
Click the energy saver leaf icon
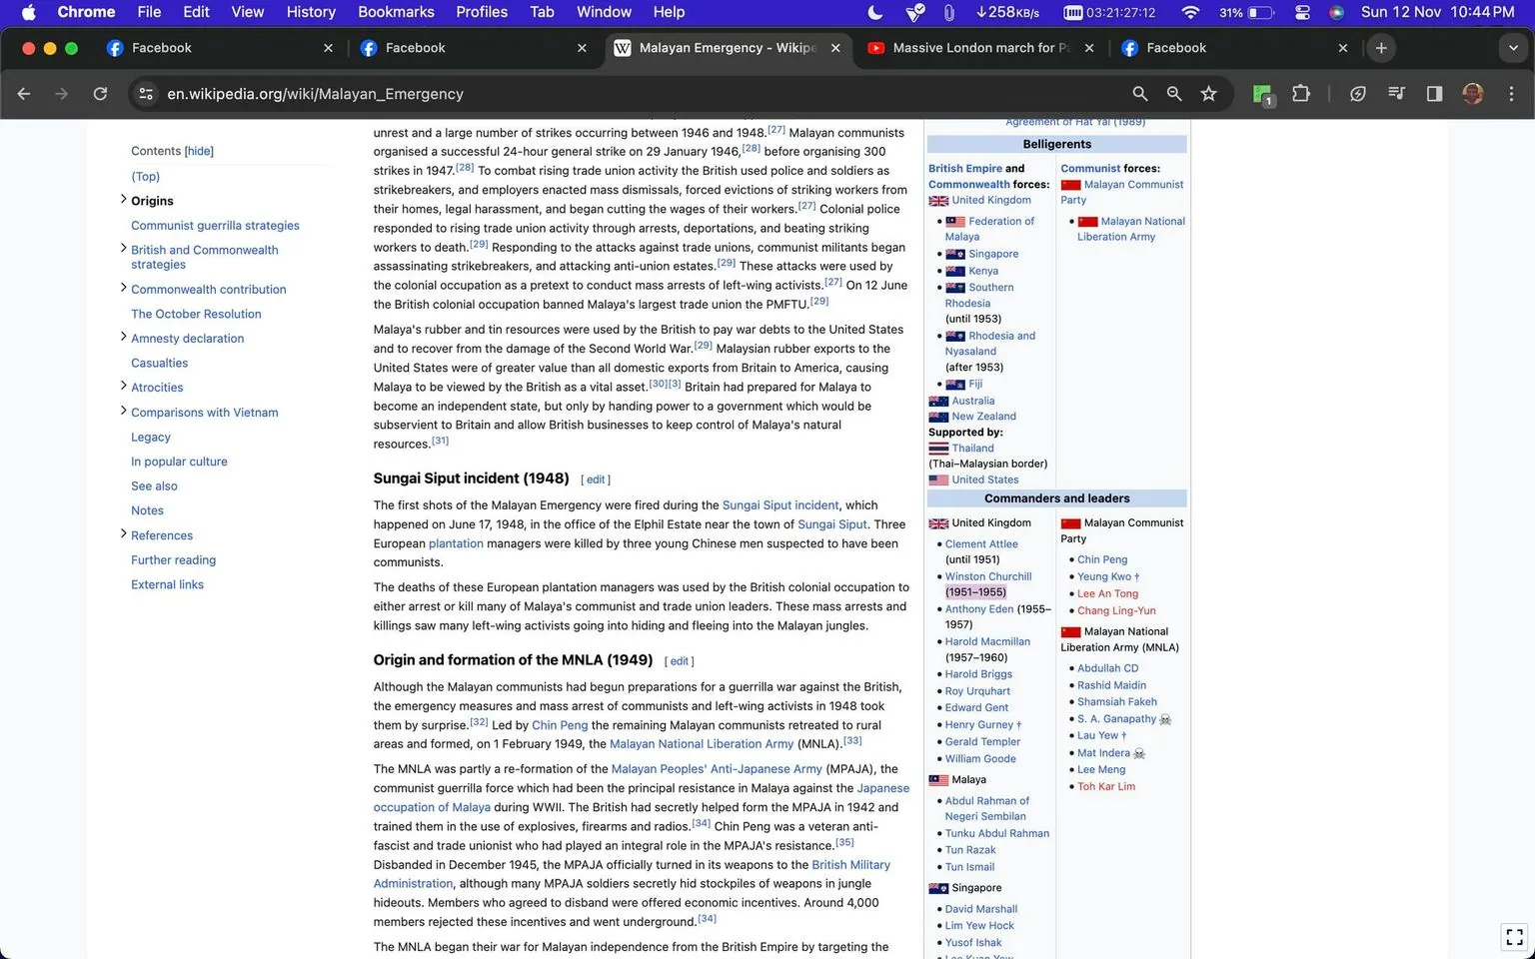coord(1358,93)
